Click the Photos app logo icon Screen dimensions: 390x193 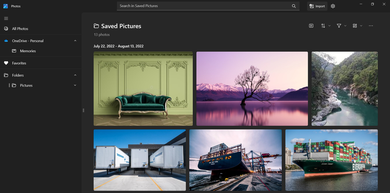[5, 6]
